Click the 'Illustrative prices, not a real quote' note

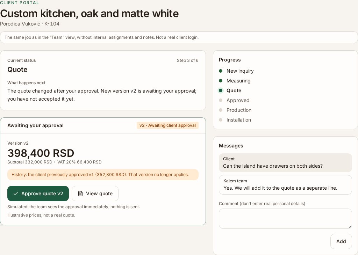tap(41, 215)
